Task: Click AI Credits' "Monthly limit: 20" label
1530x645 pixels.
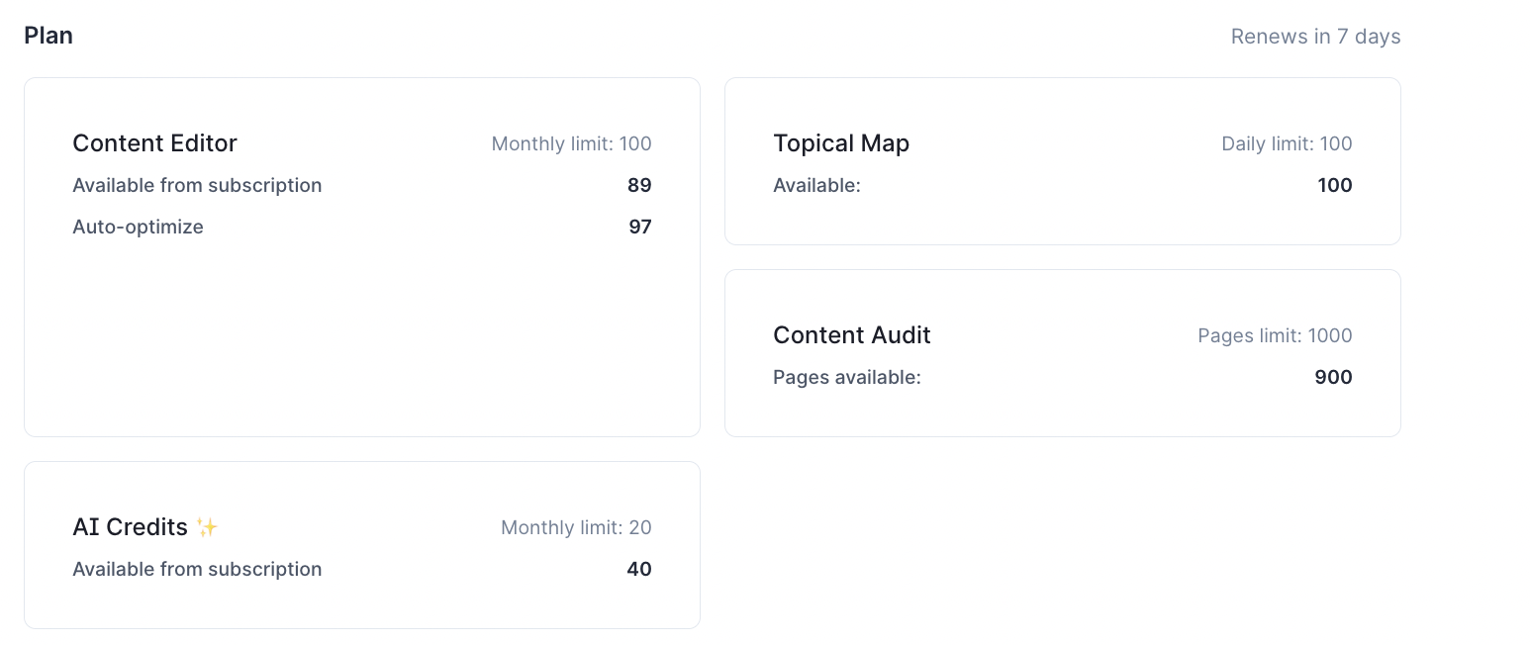Action: point(576,527)
